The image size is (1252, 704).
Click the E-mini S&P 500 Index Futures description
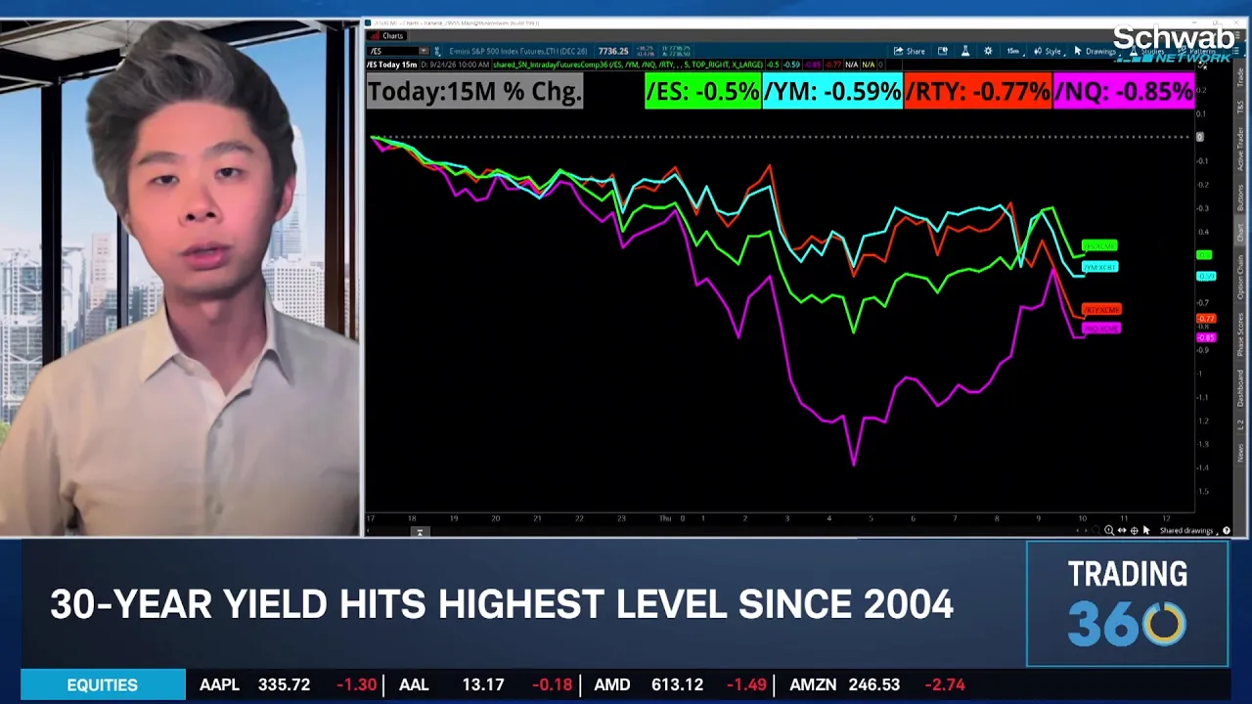[517, 51]
